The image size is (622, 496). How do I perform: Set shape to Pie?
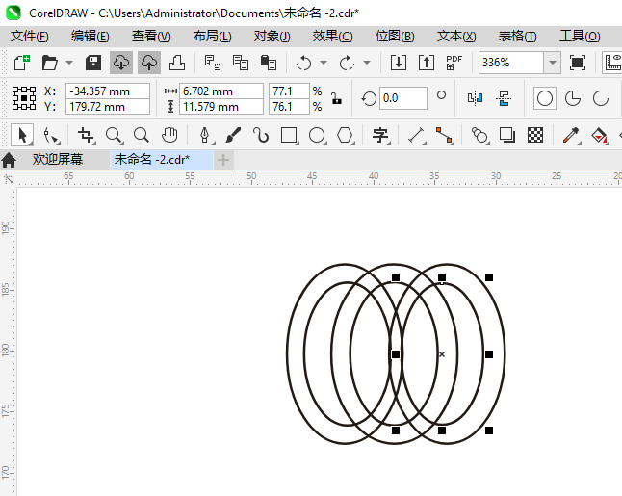(x=573, y=98)
